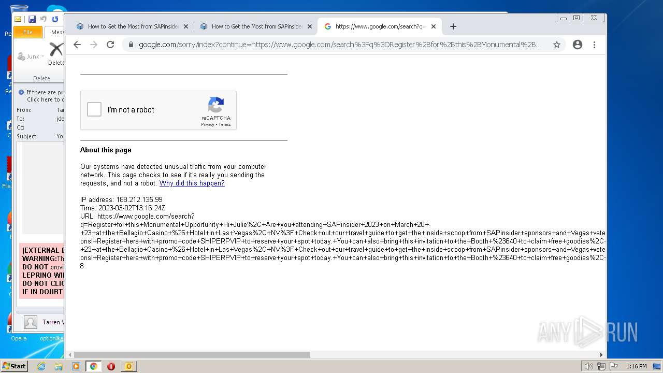Click the reCAPTCHA logo
The height and width of the screenshot is (373, 663).
click(x=216, y=105)
